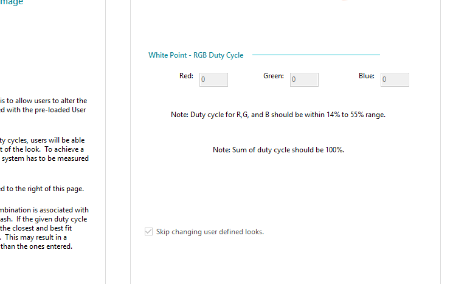
Task: Click the blue line beside White Point heading
Action: (x=316, y=55)
